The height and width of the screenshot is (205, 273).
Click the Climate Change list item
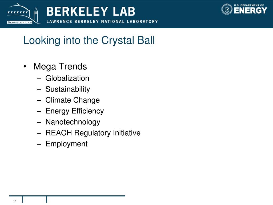click(x=73, y=100)
